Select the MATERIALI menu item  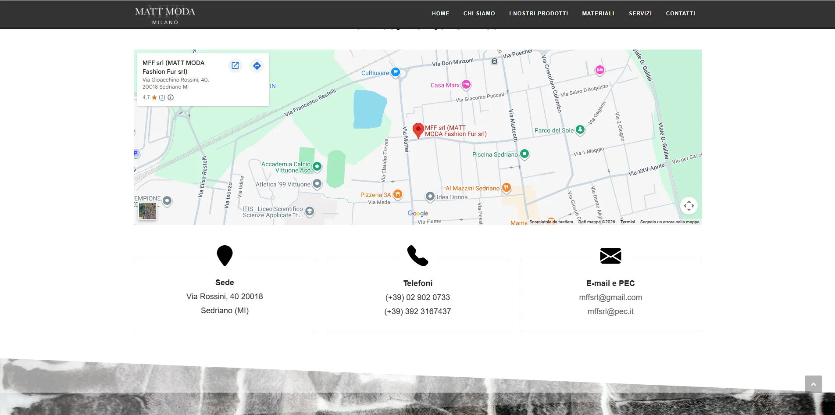[598, 14]
